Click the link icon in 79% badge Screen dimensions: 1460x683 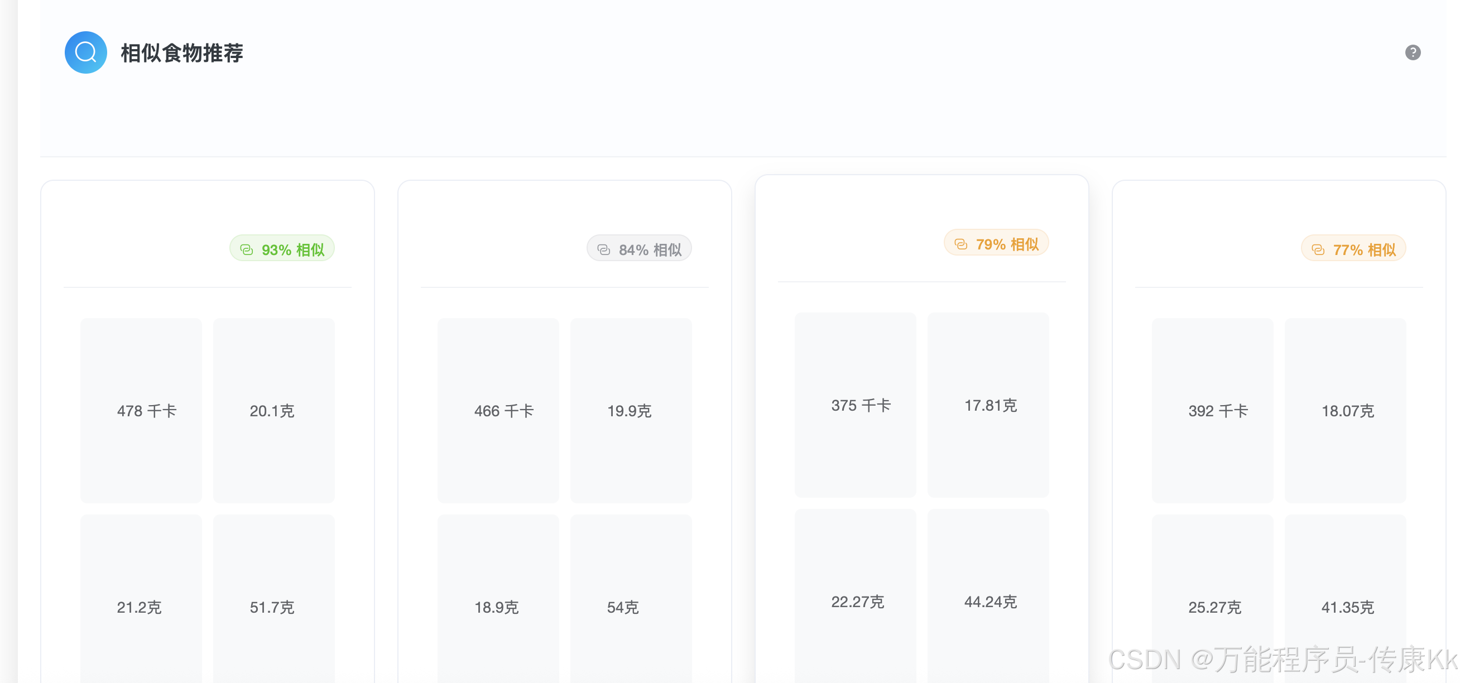pos(960,244)
